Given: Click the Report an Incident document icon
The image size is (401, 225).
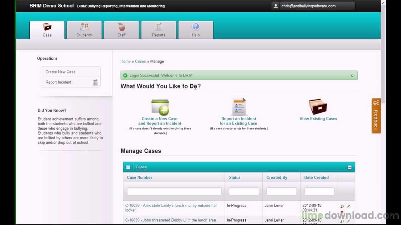Looking at the screenshot, I should pos(239,107).
